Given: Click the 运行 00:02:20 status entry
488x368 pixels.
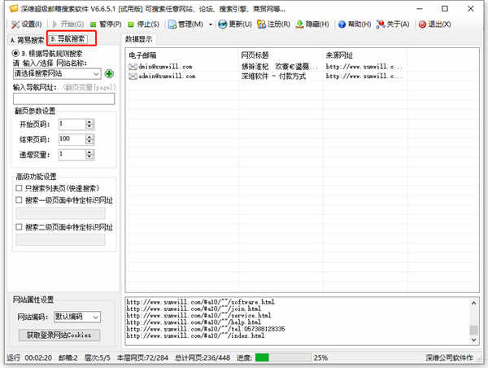Looking at the screenshot, I should pos(29,357).
